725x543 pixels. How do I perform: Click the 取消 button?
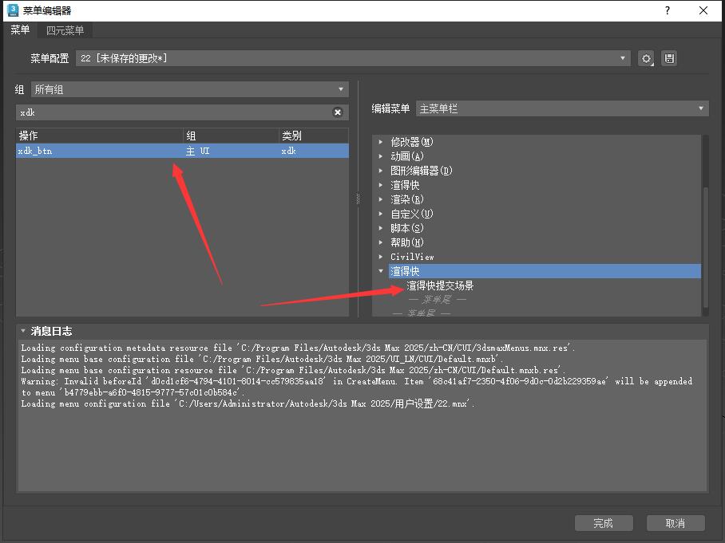675,523
